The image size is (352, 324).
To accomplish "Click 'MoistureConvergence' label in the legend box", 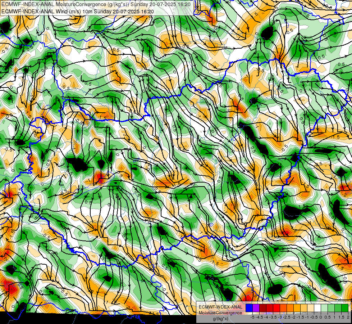I will [x=220, y=313].
